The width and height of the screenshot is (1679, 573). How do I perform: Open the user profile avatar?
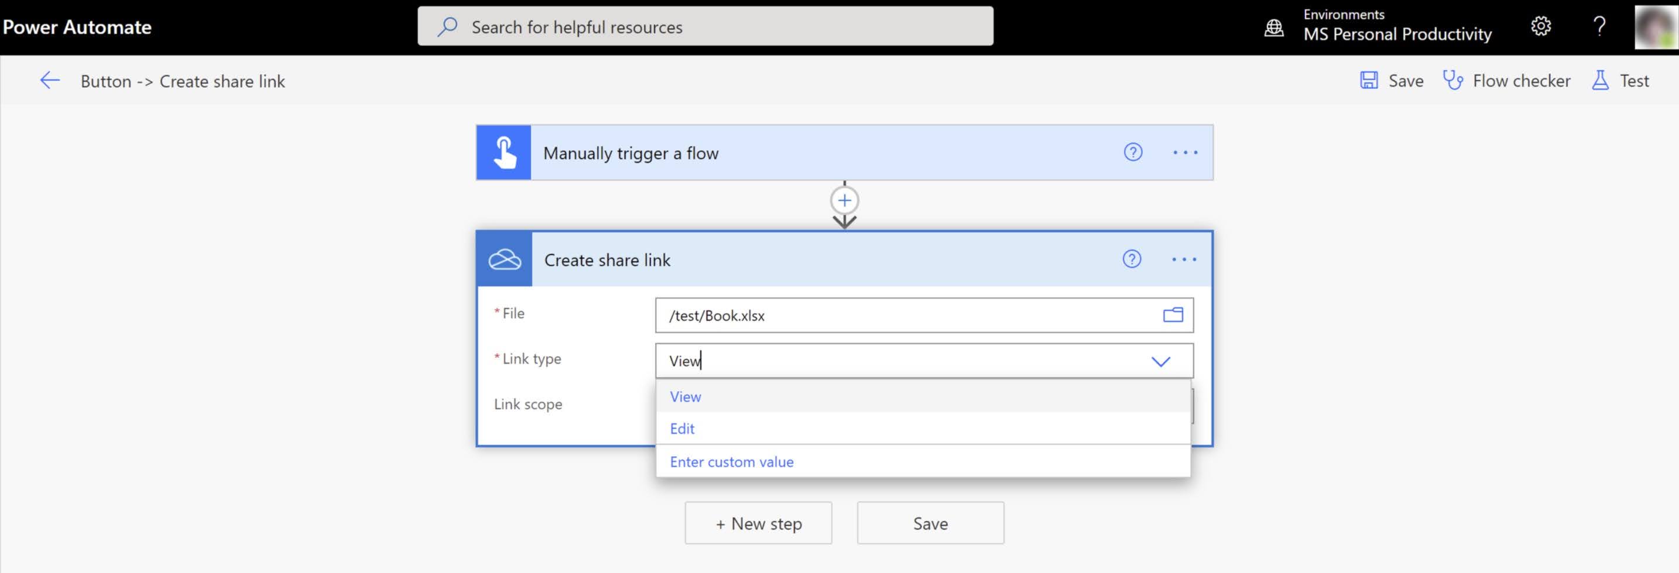(x=1656, y=27)
